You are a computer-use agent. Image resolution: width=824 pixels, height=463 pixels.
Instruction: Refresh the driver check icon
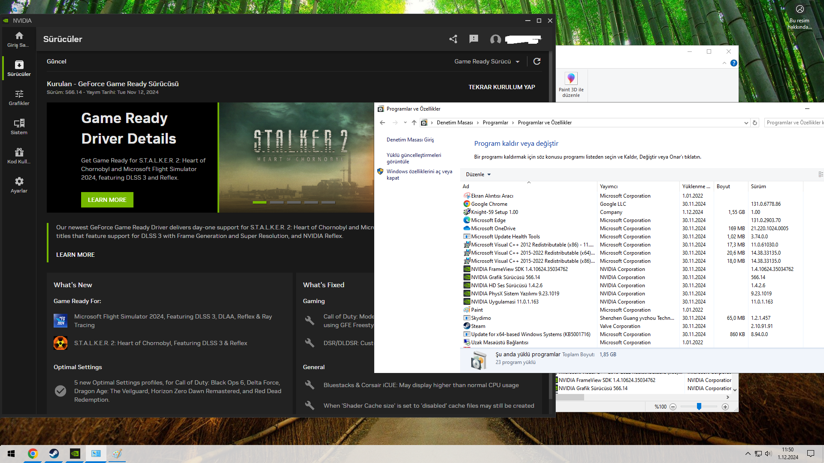pos(537,61)
